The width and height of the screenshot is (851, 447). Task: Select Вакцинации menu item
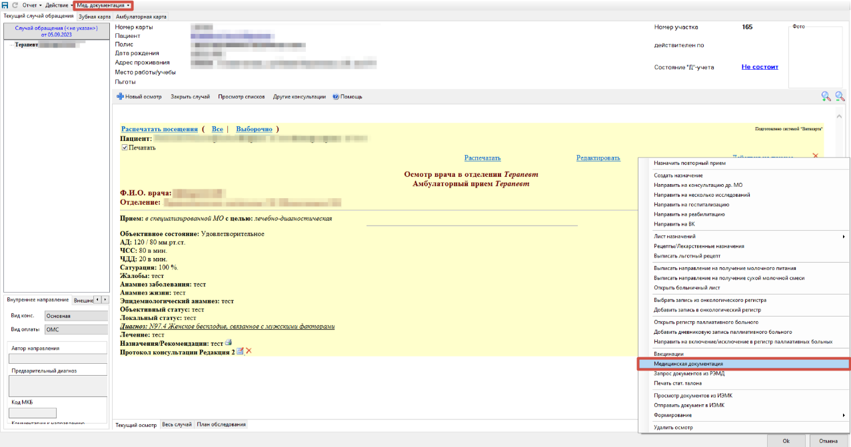[x=744, y=354]
